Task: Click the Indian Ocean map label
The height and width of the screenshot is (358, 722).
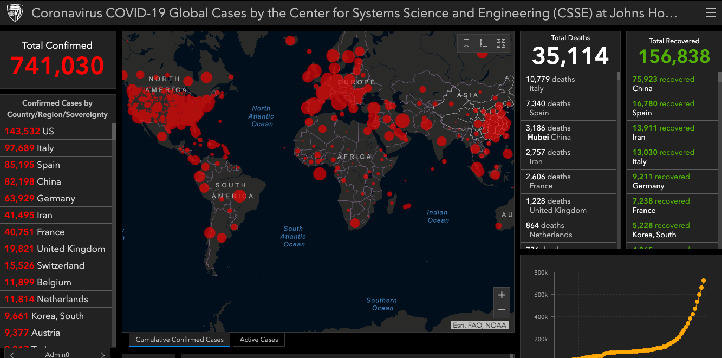Action: point(438,217)
